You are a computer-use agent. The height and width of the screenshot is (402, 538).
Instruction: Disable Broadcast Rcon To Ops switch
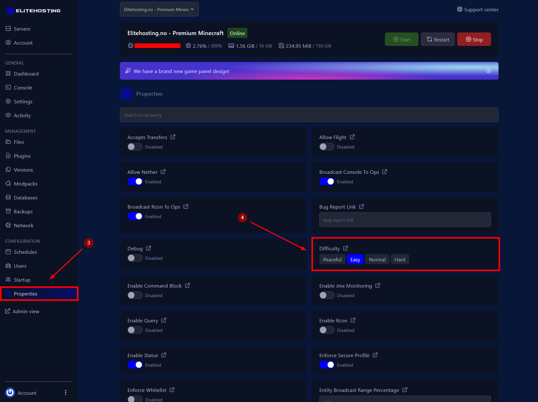[x=135, y=216]
